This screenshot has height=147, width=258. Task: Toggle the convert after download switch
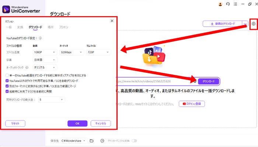click(x=134, y=141)
